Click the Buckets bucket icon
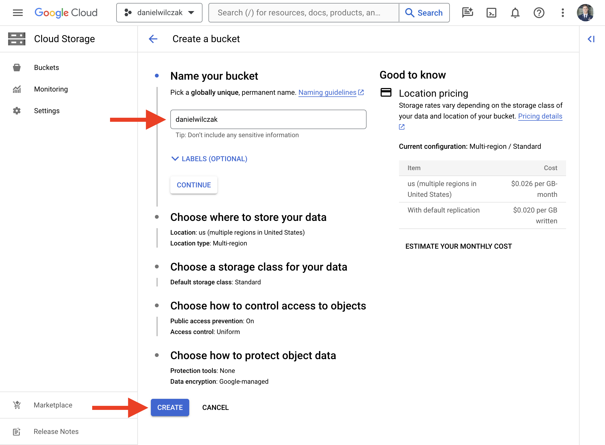Screen dimensions: 605x445 click(x=17, y=68)
